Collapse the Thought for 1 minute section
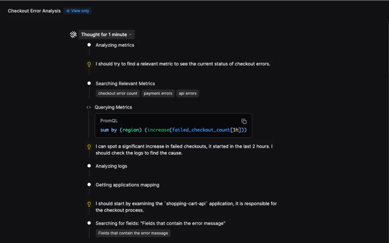The image size is (389, 243). point(104,35)
